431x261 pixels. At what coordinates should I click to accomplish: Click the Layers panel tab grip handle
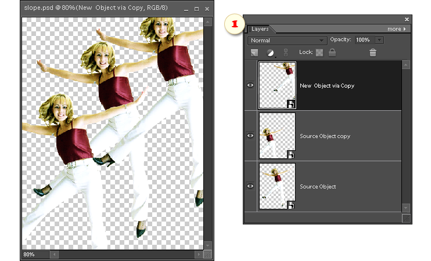coord(250,29)
